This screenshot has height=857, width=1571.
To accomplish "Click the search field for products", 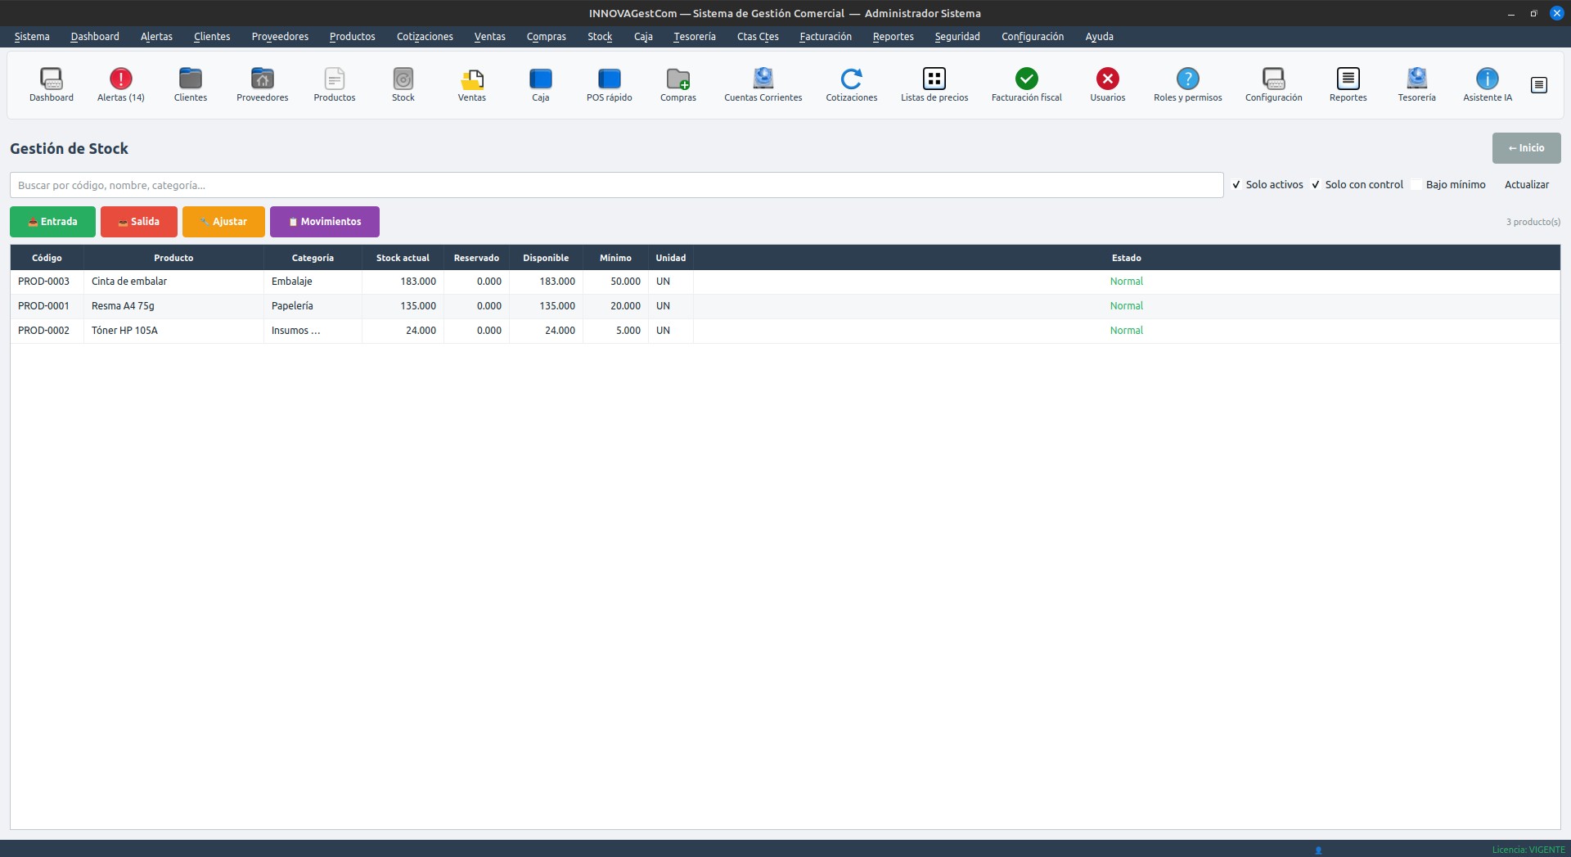I will pyautogui.click(x=614, y=185).
